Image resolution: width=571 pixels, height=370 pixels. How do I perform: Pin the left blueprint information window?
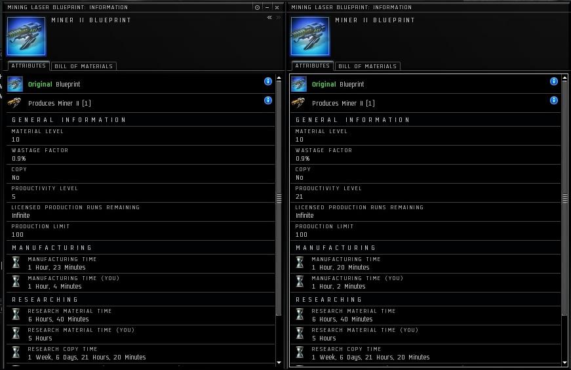click(257, 7)
